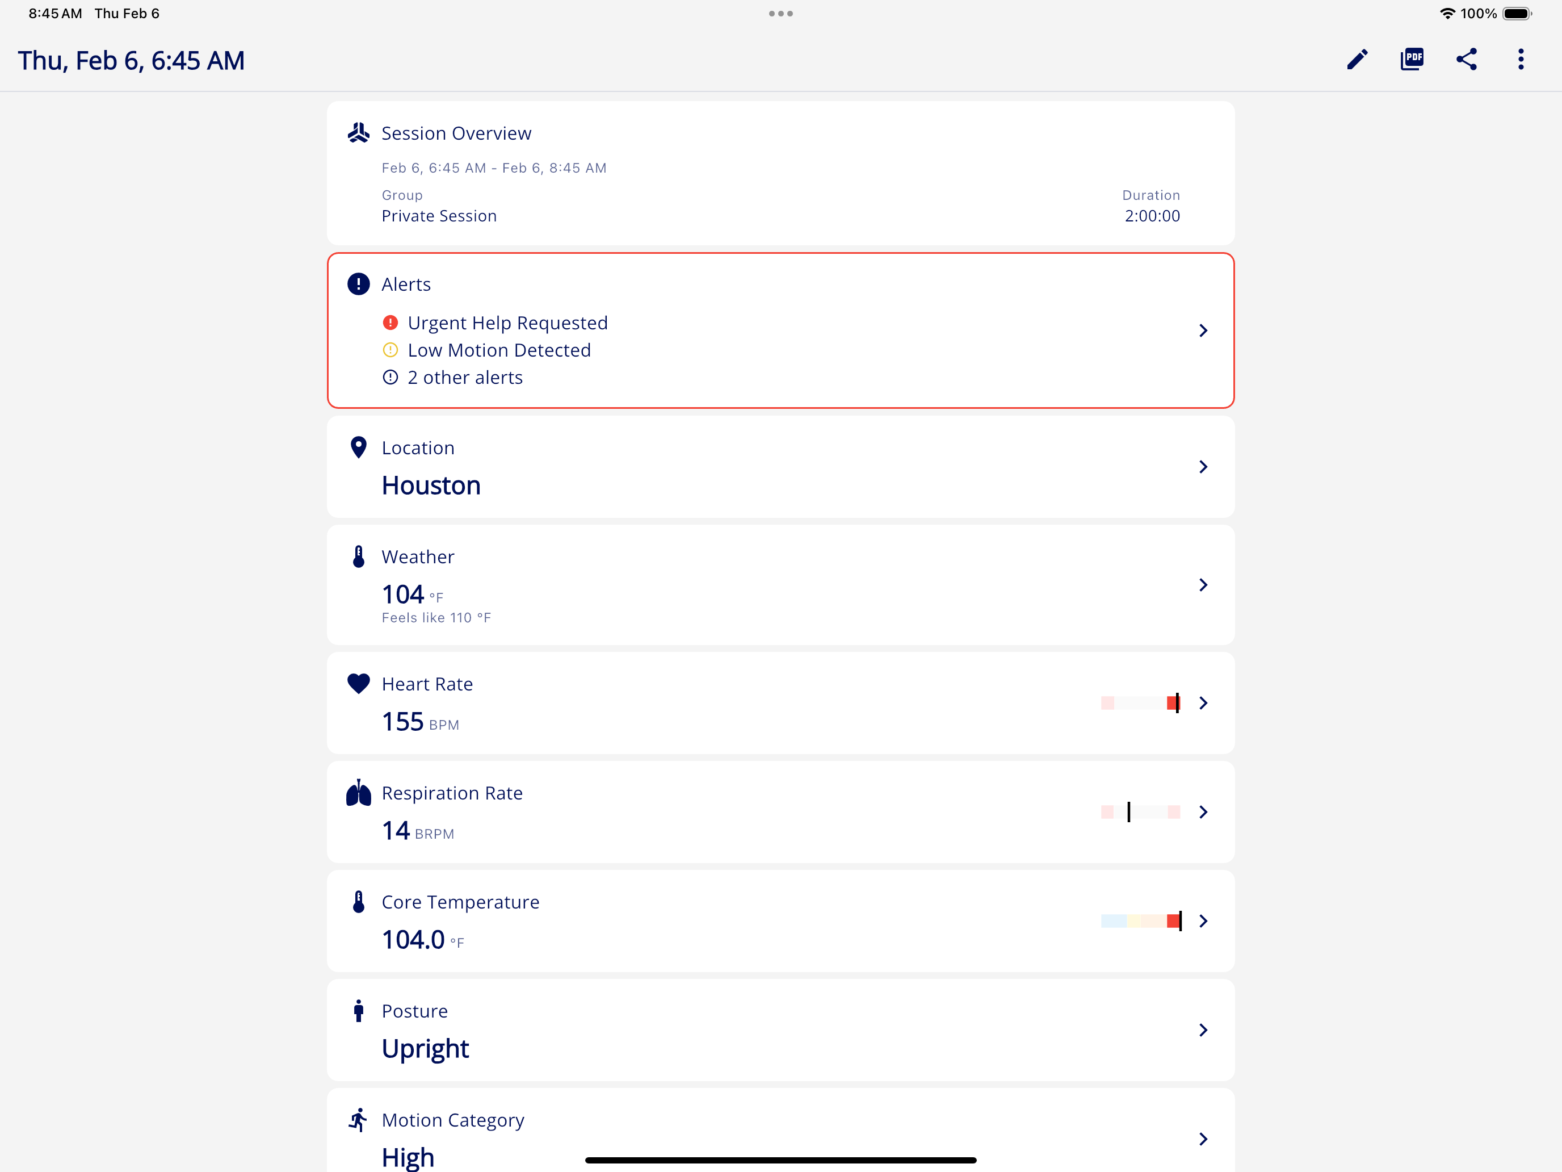Open the Session Overview card
The height and width of the screenshot is (1172, 1562).
click(x=780, y=173)
